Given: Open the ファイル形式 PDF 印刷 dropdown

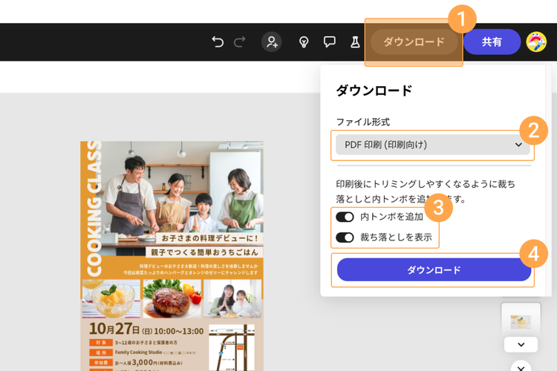Looking at the screenshot, I should [x=432, y=145].
